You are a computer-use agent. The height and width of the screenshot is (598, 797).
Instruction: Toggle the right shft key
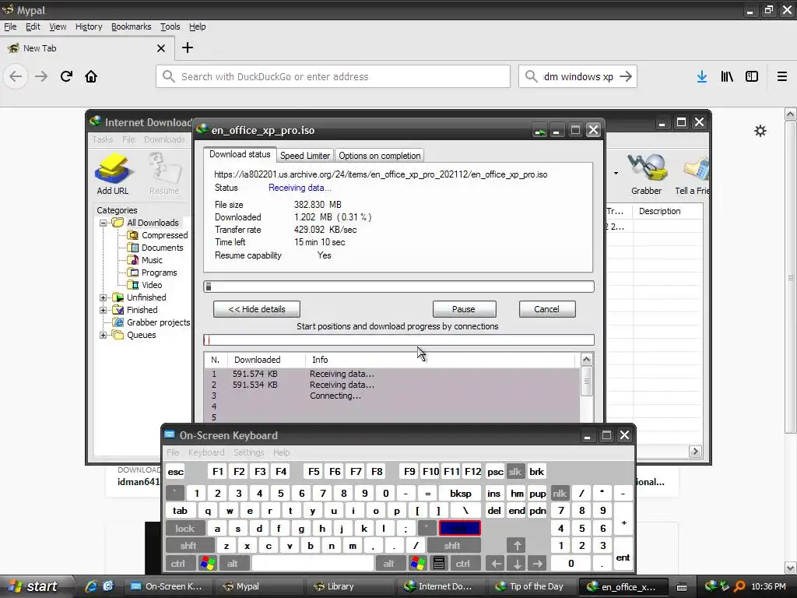452,546
